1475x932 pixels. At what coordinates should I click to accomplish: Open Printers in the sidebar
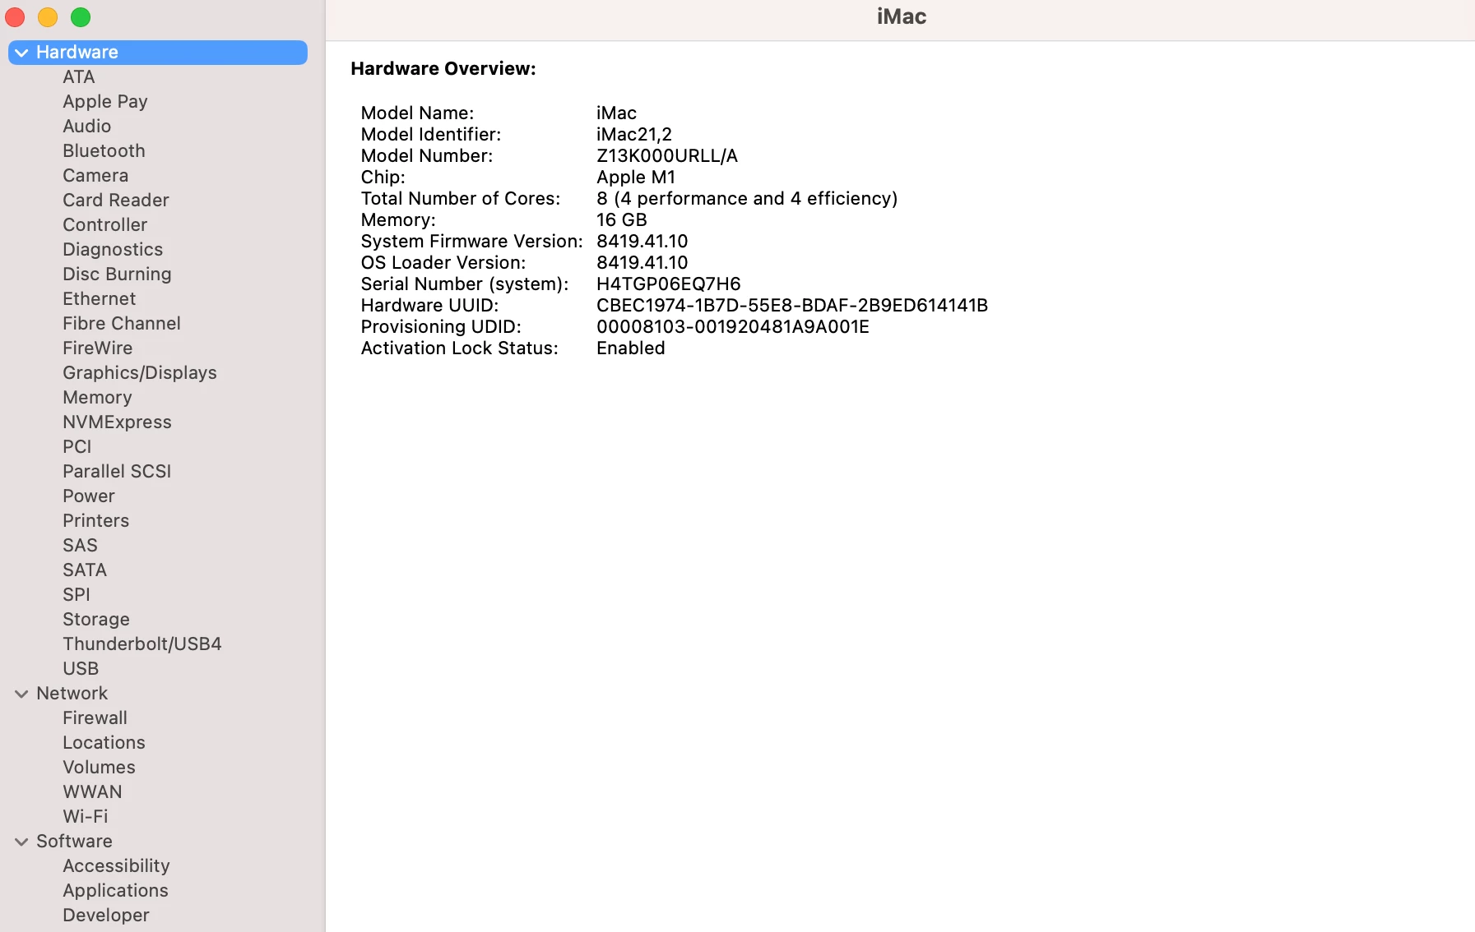point(96,521)
